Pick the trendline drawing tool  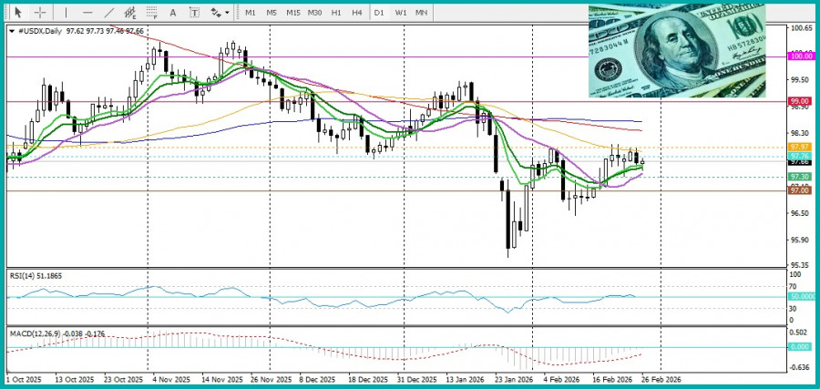coord(109,13)
